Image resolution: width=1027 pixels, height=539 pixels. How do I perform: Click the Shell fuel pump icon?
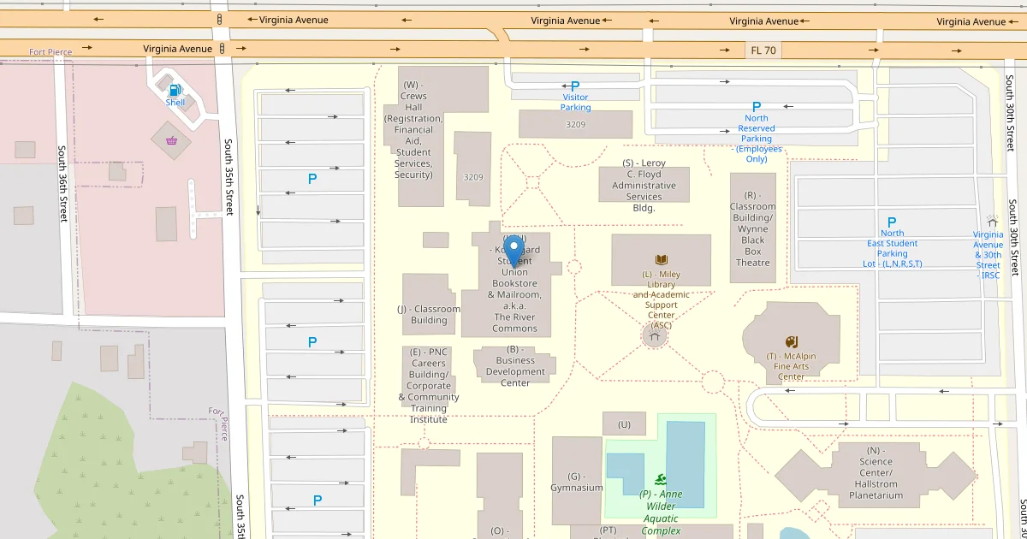click(175, 90)
